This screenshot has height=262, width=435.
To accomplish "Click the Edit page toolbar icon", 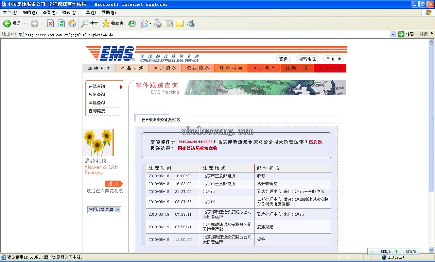I will click(169, 23).
